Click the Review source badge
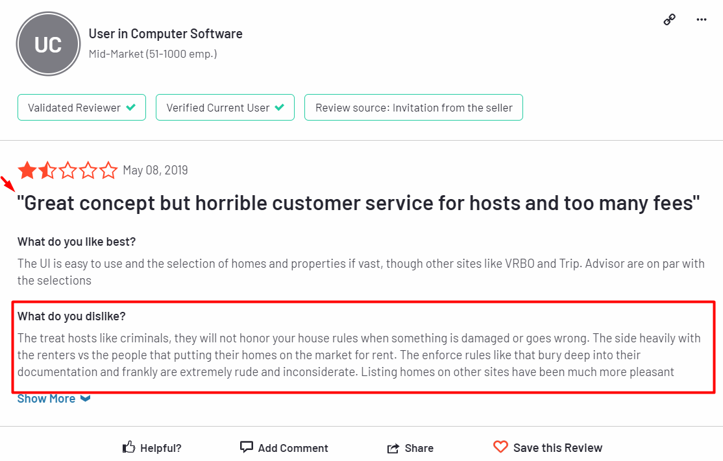This screenshot has height=461, width=723. pyautogui.click(x=413, y=107)
